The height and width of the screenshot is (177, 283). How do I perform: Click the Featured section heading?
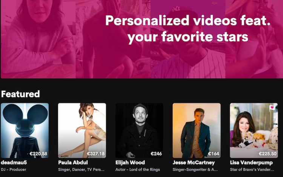coord(20,94)
